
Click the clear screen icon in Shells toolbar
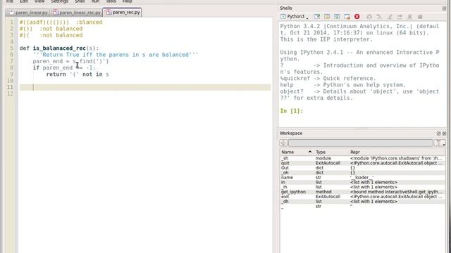coord(317,17)
